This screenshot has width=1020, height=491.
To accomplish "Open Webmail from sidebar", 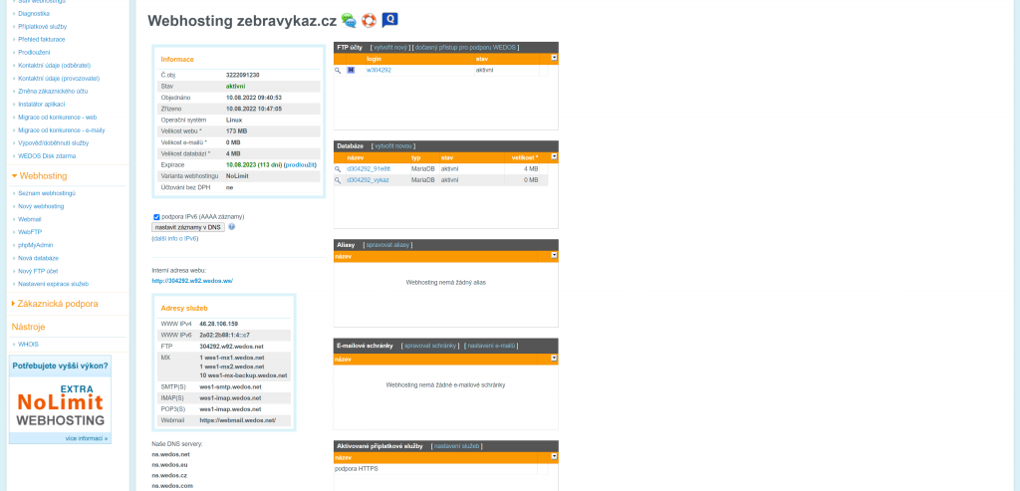I will point(29,219).
